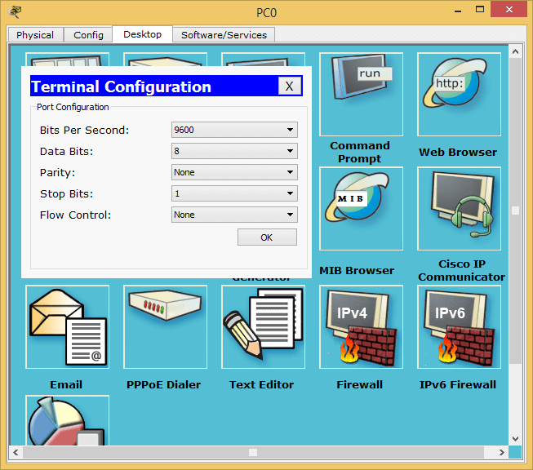
Task: Open the Stop Bits dropdown
Action: click(234, 193)
